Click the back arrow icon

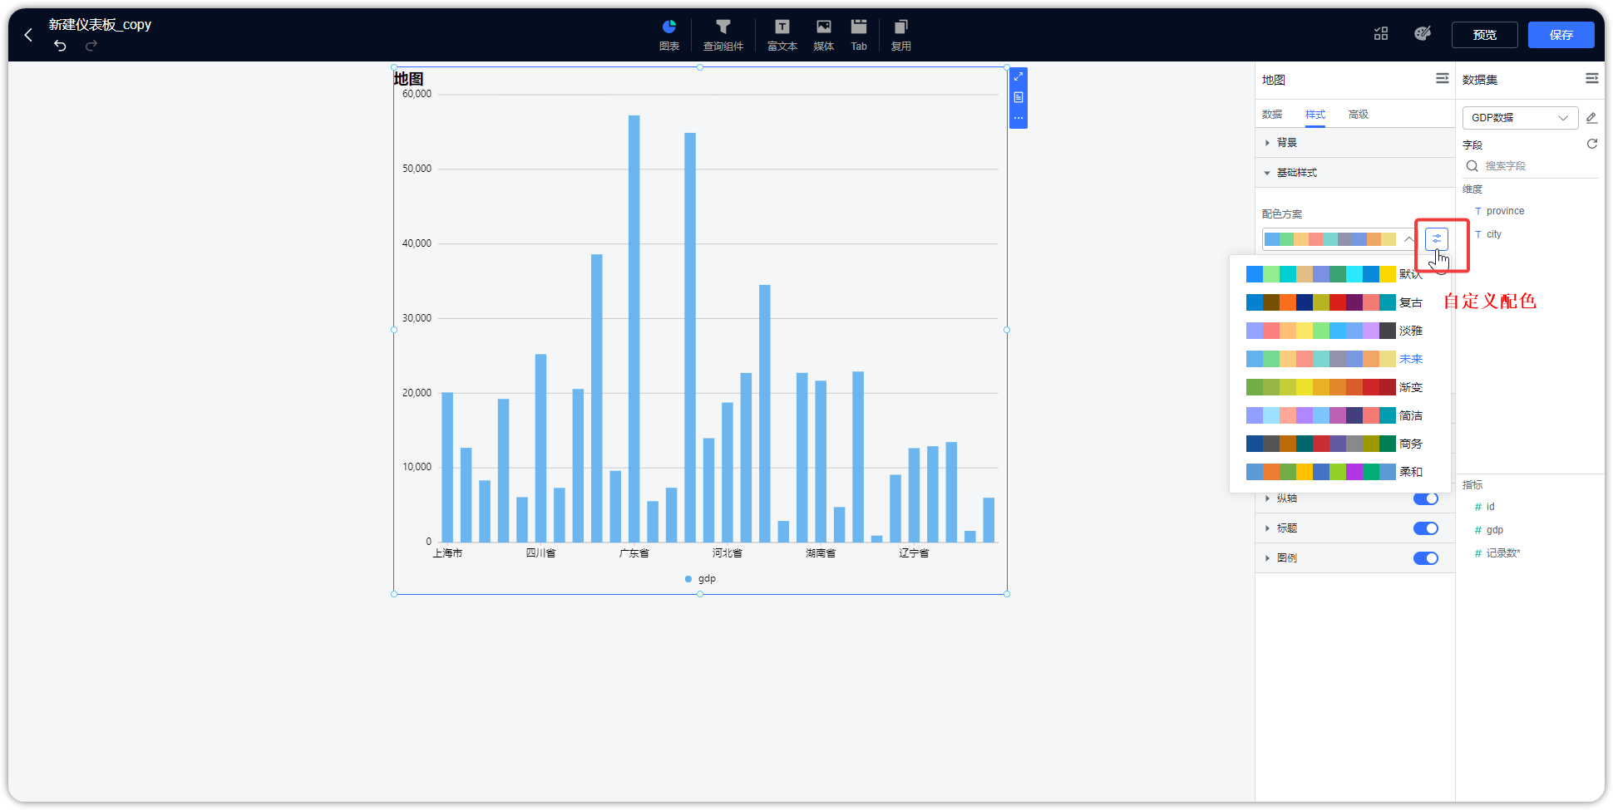(x=29, y=35)
